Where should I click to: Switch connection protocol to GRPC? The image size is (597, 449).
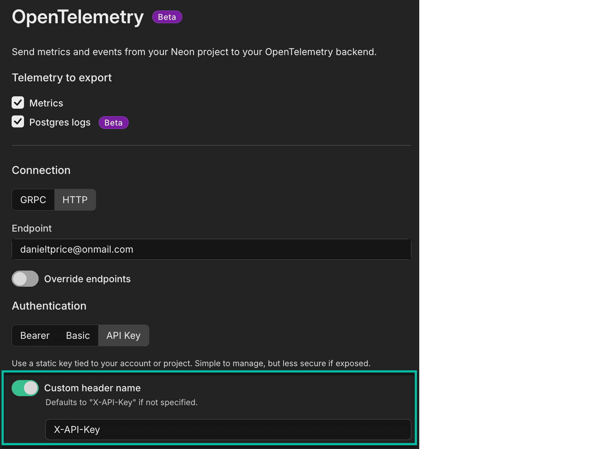click(x=33, y=200)
